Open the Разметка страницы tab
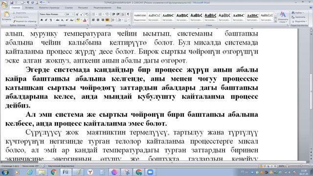313x176 pixels. pyautogui.click(x=49, y=8)
